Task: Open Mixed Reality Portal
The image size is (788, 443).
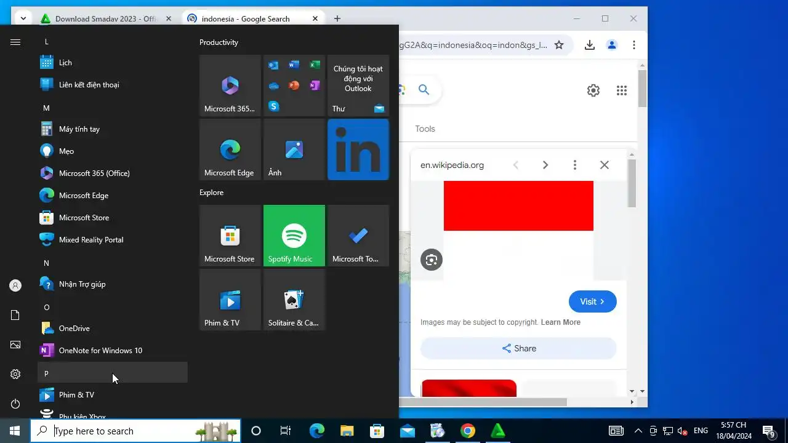Action: [113, 240]
